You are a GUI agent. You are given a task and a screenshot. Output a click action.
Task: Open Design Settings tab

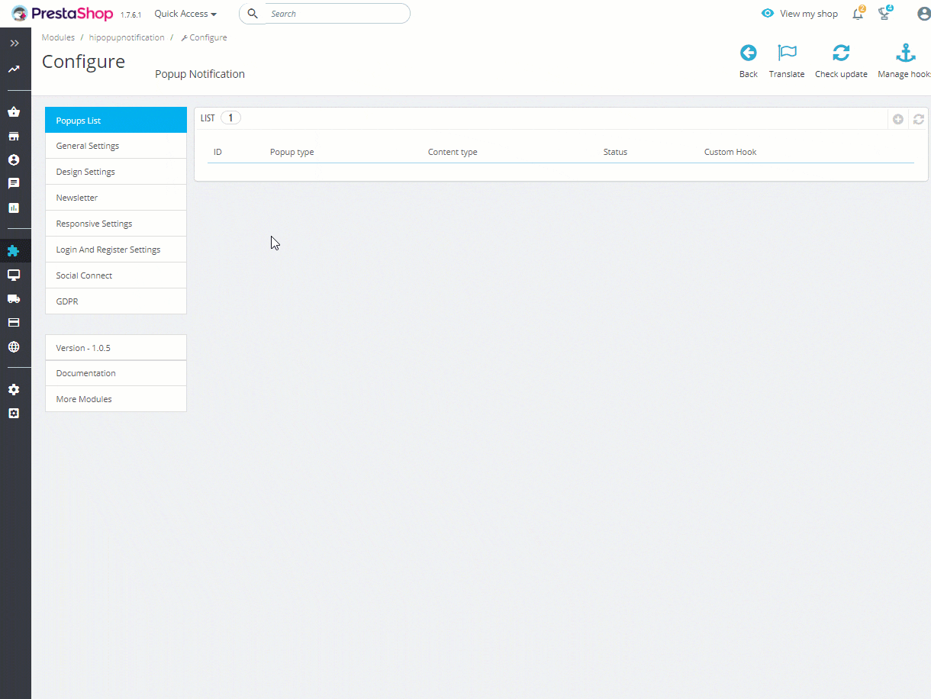pos(116,172)
